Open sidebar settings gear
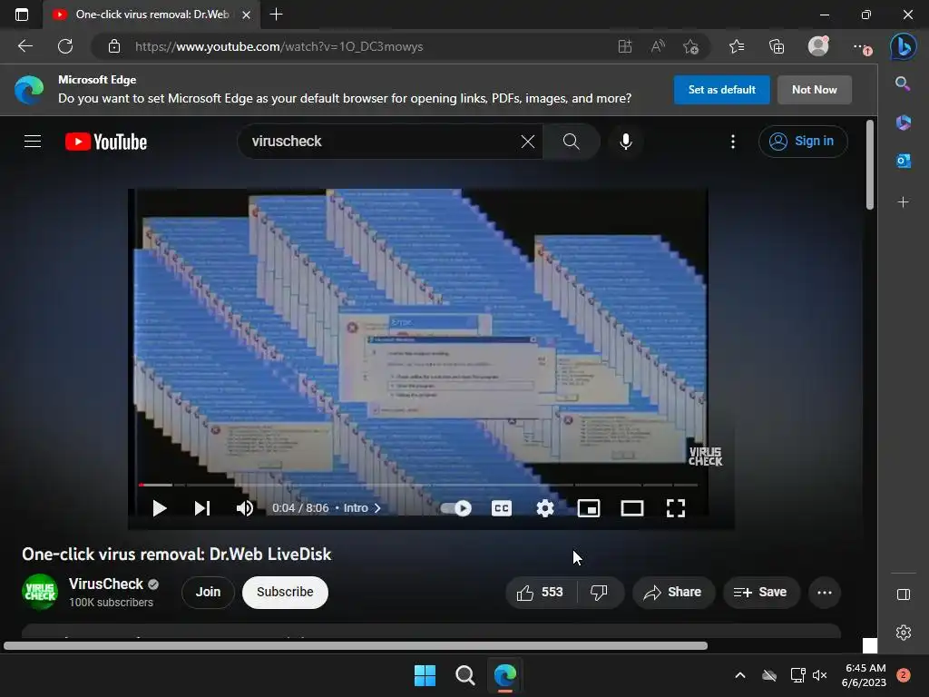The height and width of the screenshot is (697, 929). pos(903,633)
